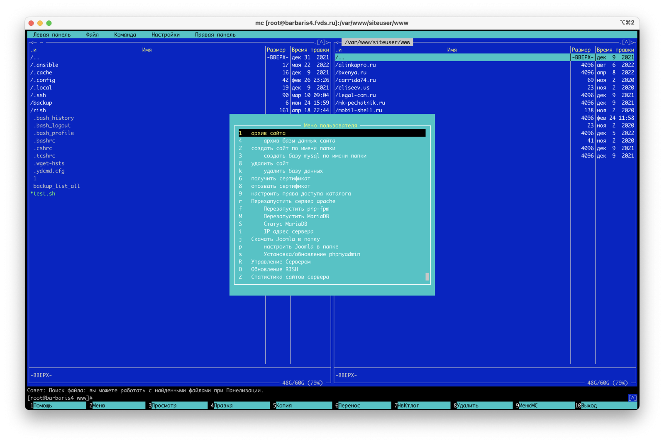
Task: Select /backup directory in left panel
Action: point(147,103)
